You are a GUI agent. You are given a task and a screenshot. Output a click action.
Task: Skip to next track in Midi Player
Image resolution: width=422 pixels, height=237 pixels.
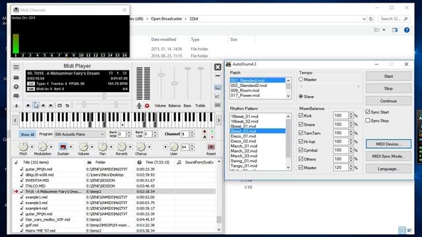[x=51, y=105]
